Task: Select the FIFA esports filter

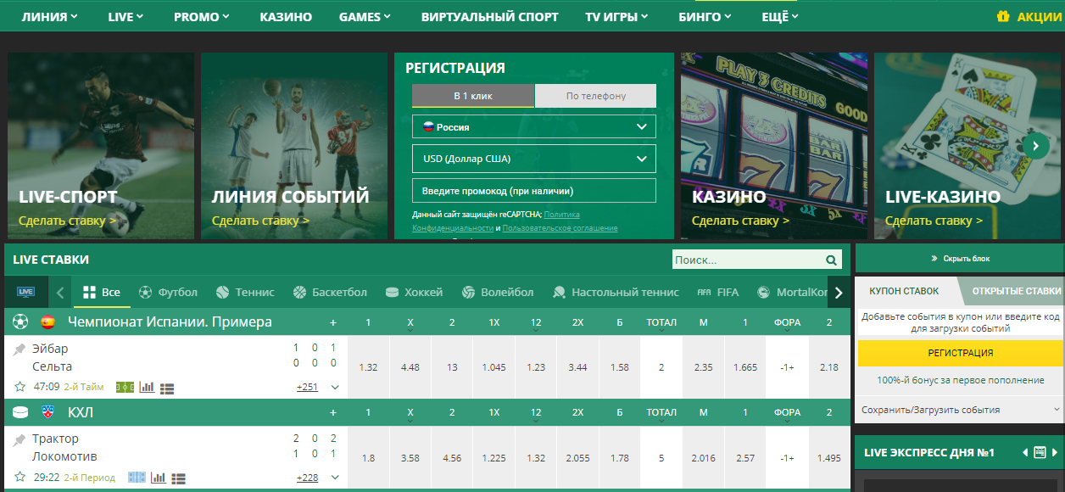Action: [x=718, y=292]
